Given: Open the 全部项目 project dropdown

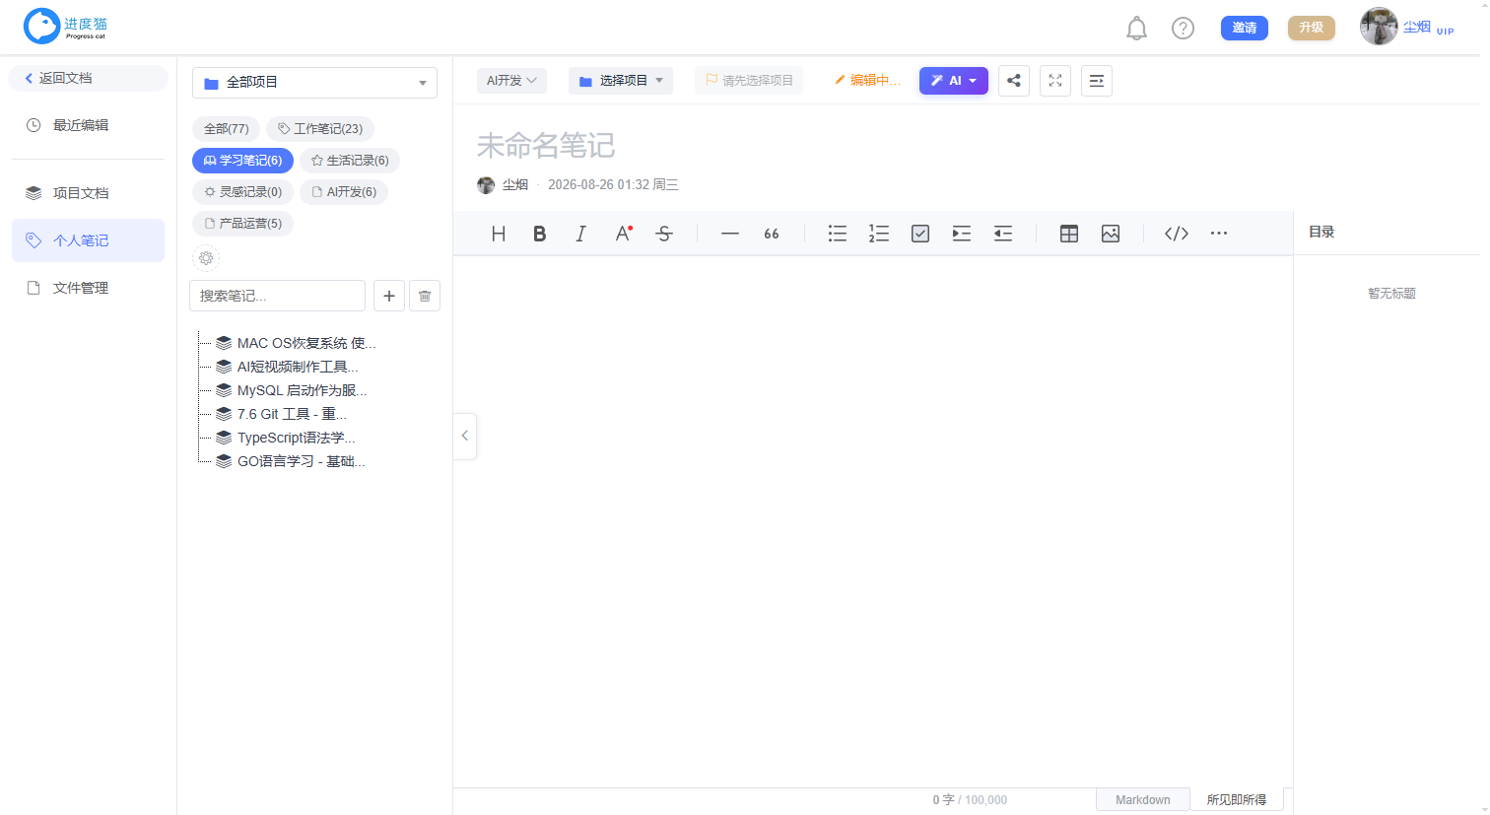Looking at the screenshot, I should (314, 83).
